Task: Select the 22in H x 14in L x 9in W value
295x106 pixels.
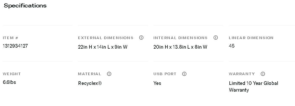Action: (103, 47)
